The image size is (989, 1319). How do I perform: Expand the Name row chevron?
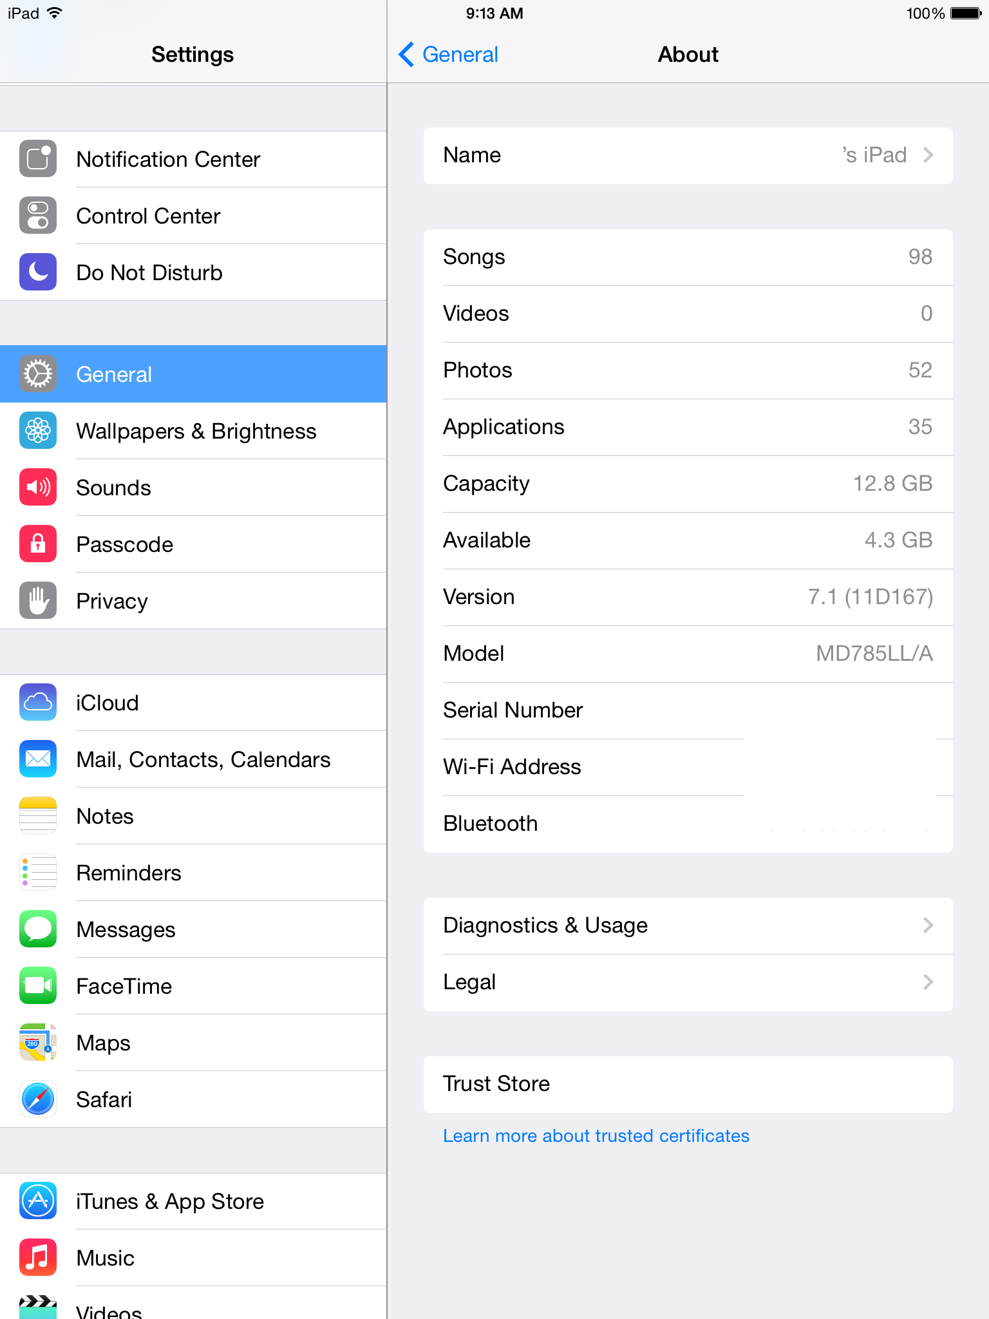click(x=928, y=155)
